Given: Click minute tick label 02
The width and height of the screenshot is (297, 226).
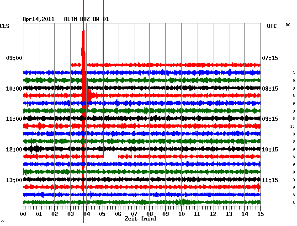Looking at the screenshot, I should pos(54,214).
